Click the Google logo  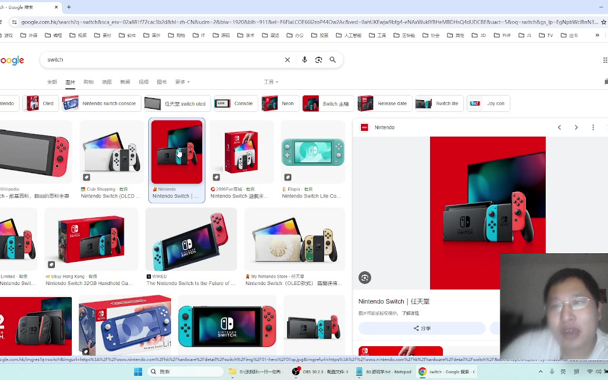tap(12, 60)
